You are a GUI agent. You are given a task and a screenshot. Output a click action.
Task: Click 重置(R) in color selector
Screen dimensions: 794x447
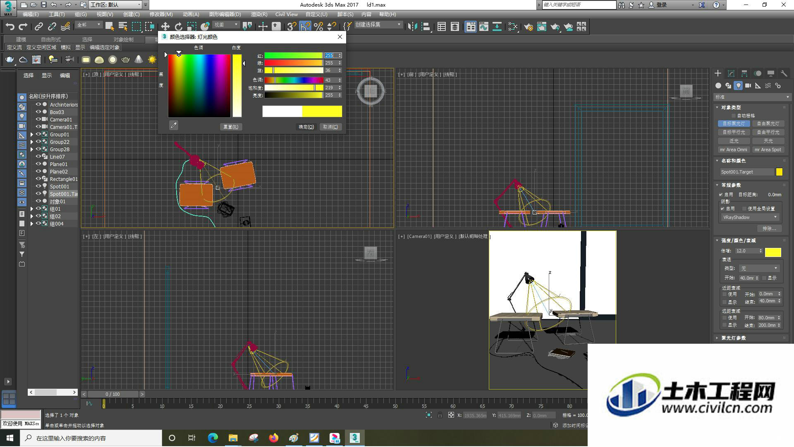click(231, 127)
